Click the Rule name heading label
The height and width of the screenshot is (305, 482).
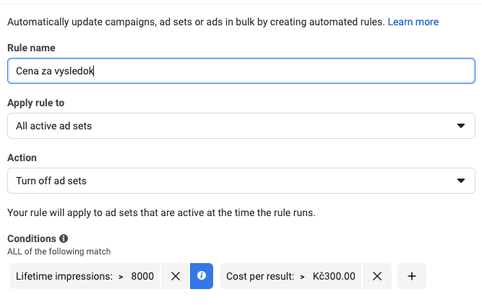pyautogui.click(x=31, y=48)
